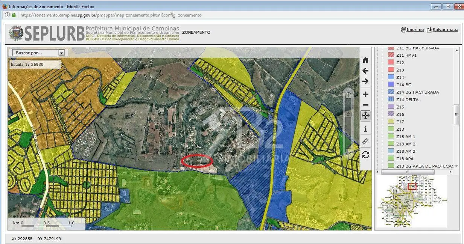Go forward to next map view arrow
This screenshot has height=244, width=464.
click(x=365, y=81)
